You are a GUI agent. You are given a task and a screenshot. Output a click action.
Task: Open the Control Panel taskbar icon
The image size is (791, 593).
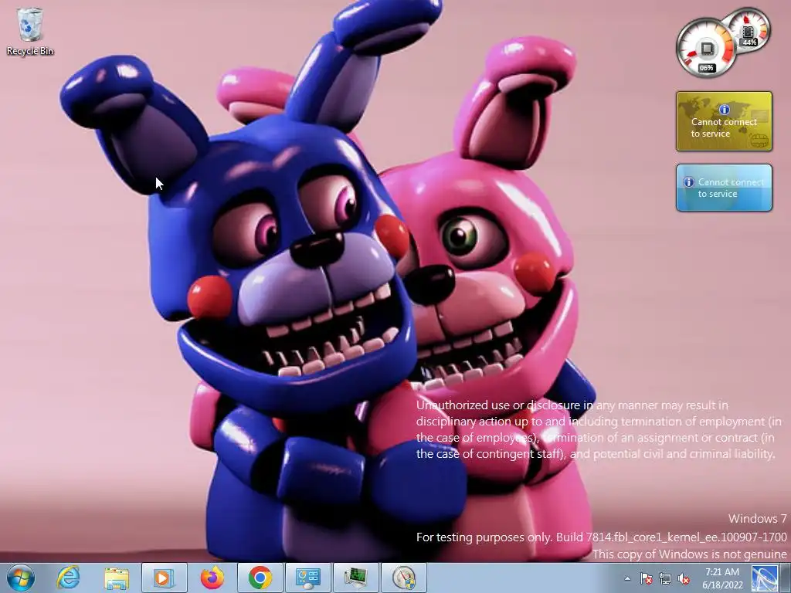coord(307,578)
